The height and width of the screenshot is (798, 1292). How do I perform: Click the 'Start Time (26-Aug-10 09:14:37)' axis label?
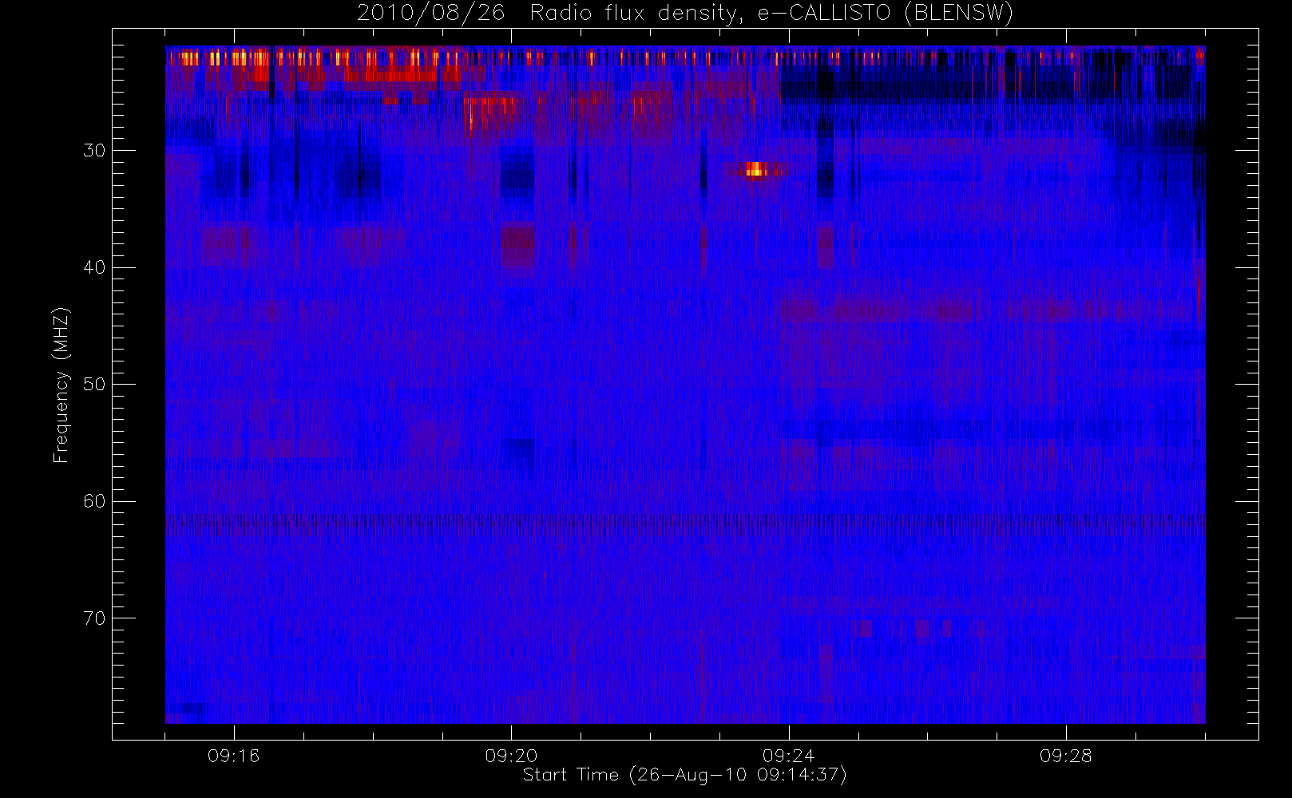(x=684, y=775)
